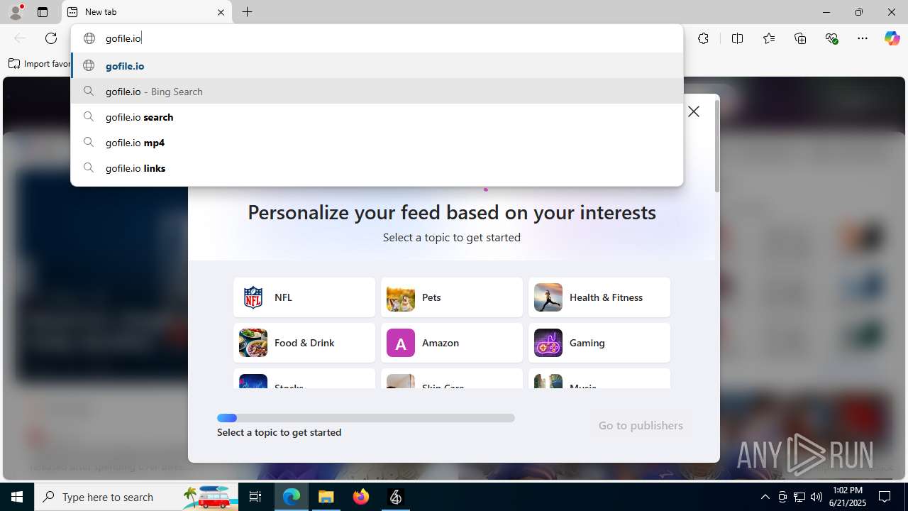Image resolution: width=908 pixels, height=511 pixels.
Task: Open Favorites star icon
Action: click(769, 38)
